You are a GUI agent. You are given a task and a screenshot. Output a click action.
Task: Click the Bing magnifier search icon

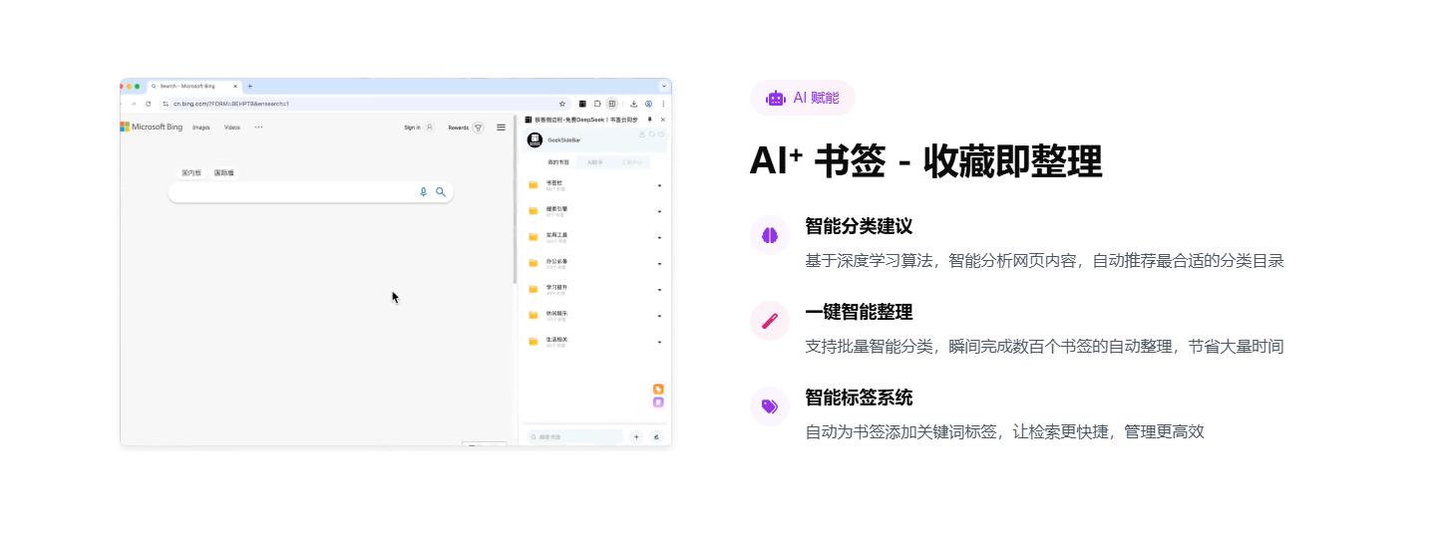click(441, 192)
